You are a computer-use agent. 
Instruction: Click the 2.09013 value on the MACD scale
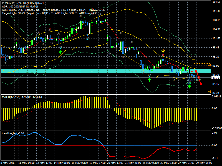(216, 97)
